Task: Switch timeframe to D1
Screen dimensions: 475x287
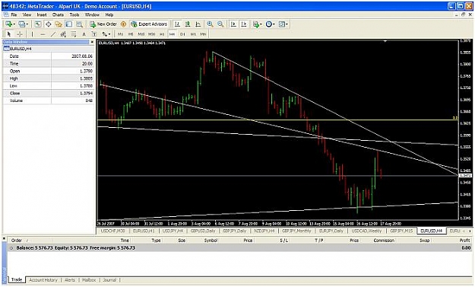Action: pyautogui.click(x=182, y=34)
